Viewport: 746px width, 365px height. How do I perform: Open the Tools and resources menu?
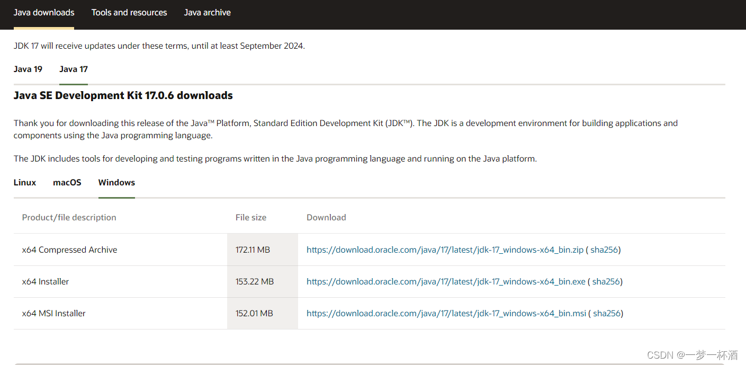pos(129,12)
